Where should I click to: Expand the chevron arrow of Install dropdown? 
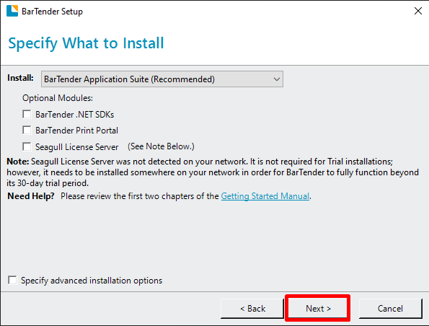tap(277, 79)
